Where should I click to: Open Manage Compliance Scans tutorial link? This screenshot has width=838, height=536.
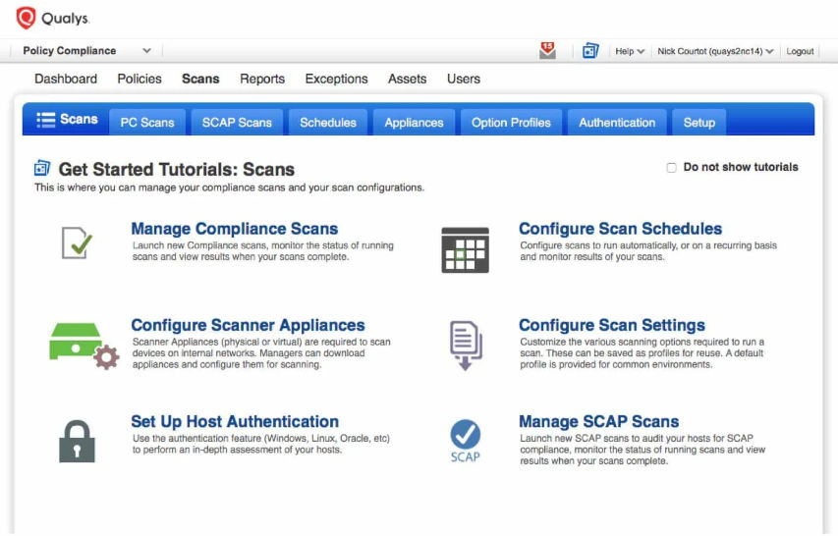pyautogui.click(x=235, y=229)
